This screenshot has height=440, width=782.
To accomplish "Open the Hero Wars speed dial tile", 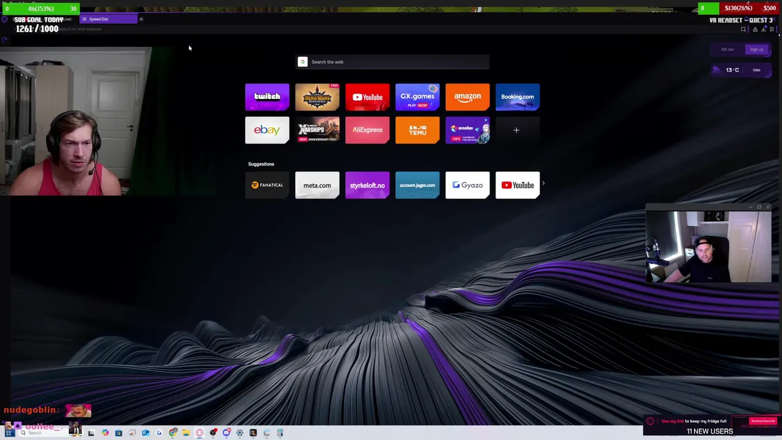I will [x=317, y=97].
